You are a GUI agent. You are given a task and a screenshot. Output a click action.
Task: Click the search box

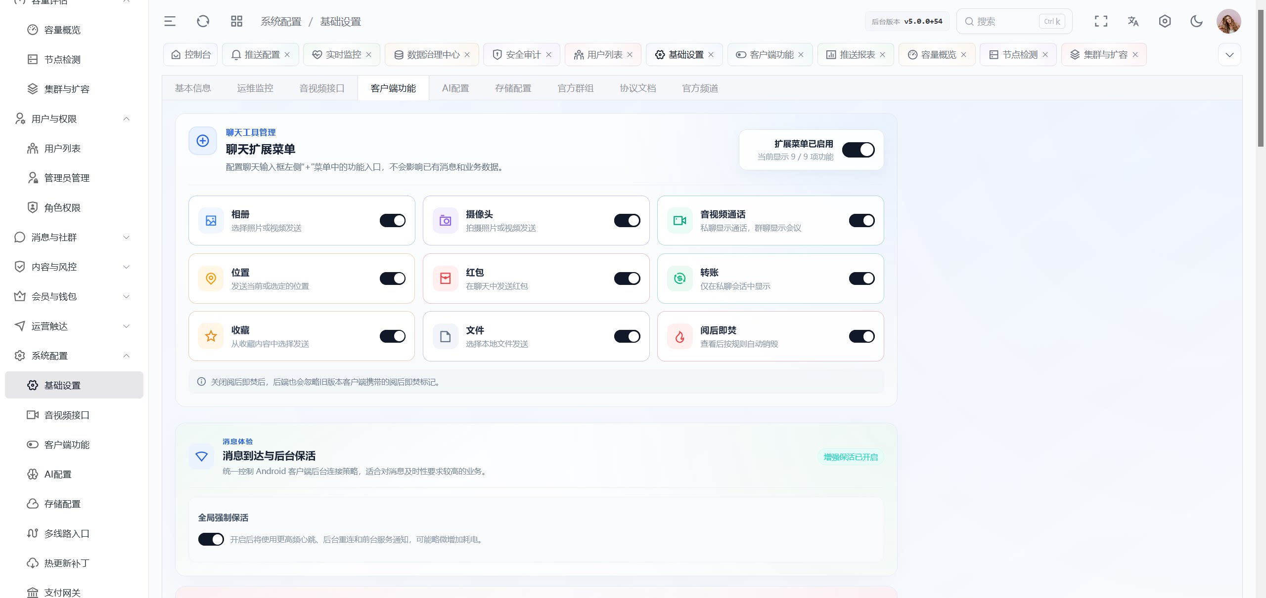pos(1014,21)
